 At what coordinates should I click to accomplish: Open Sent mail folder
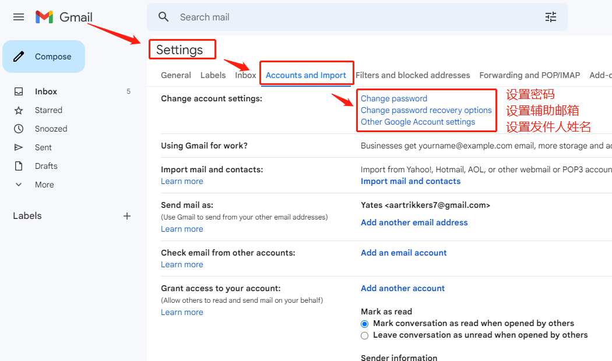pos(43,147)
